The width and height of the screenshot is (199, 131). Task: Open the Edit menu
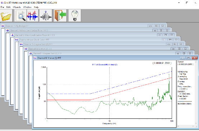[x=8, y=7]
